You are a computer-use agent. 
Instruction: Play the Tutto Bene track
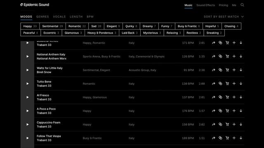coord(28,83)
